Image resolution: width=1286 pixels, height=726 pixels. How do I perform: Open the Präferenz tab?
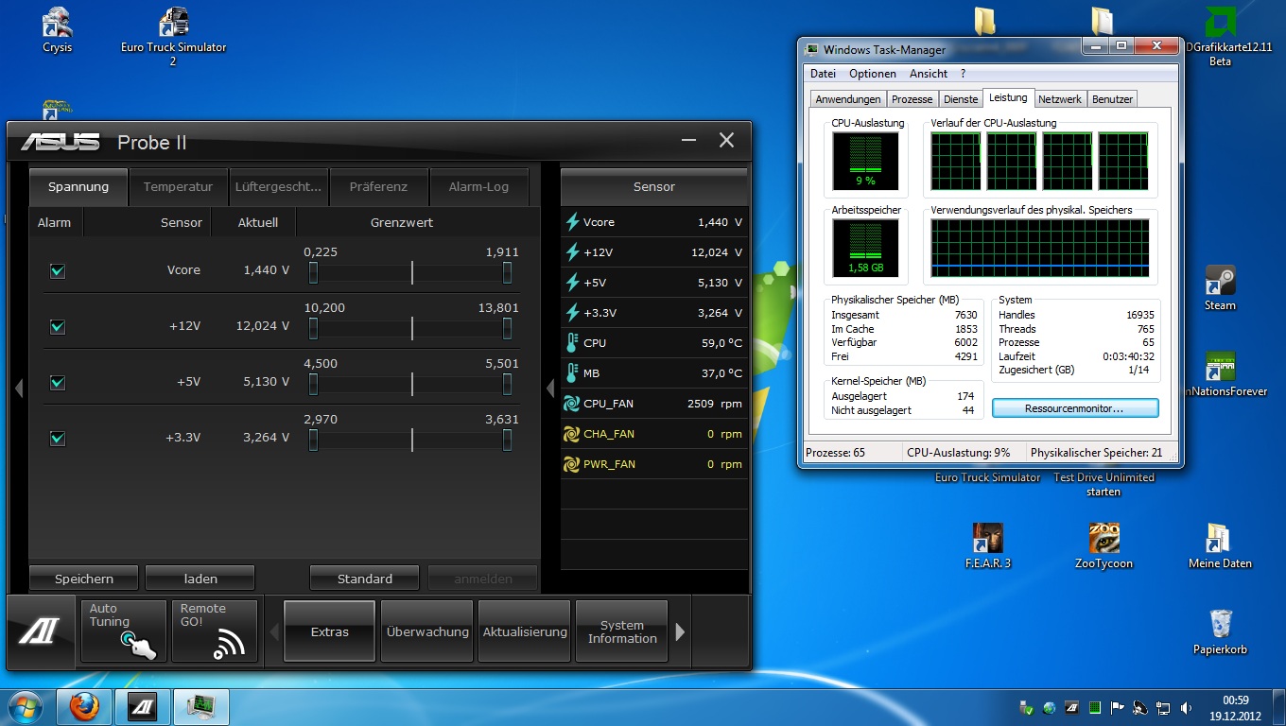pos(378,186)
